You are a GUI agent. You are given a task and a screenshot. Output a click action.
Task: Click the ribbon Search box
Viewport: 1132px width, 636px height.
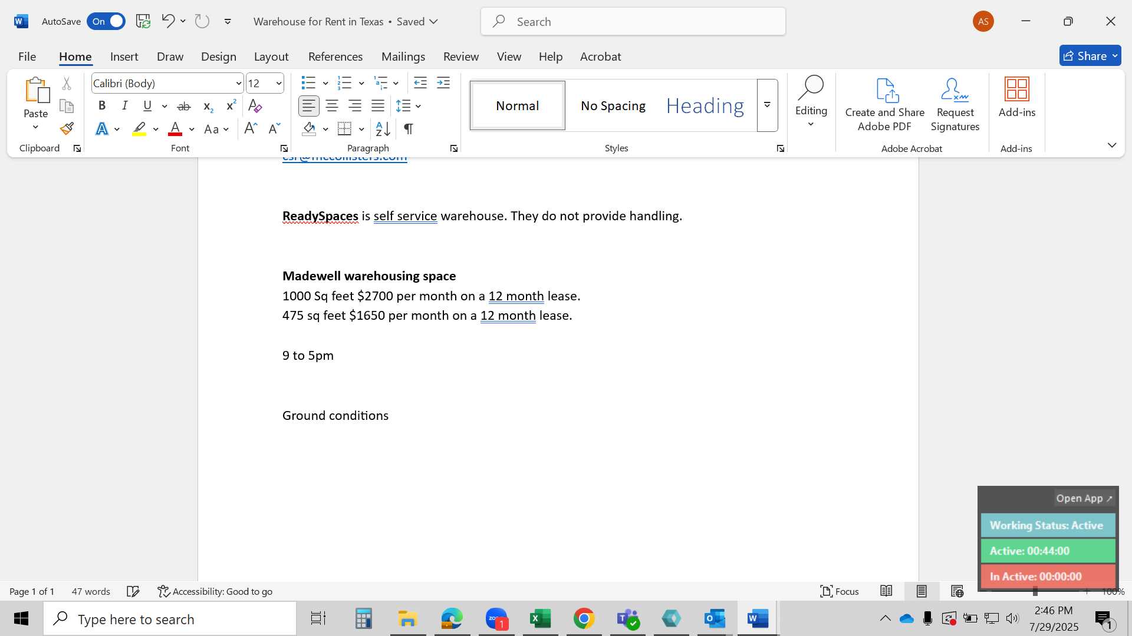[633, 21]
